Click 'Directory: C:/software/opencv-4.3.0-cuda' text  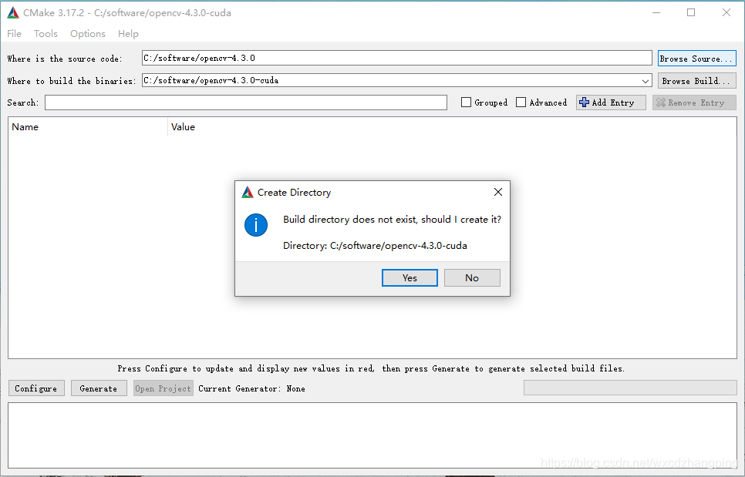click(375, 245)
